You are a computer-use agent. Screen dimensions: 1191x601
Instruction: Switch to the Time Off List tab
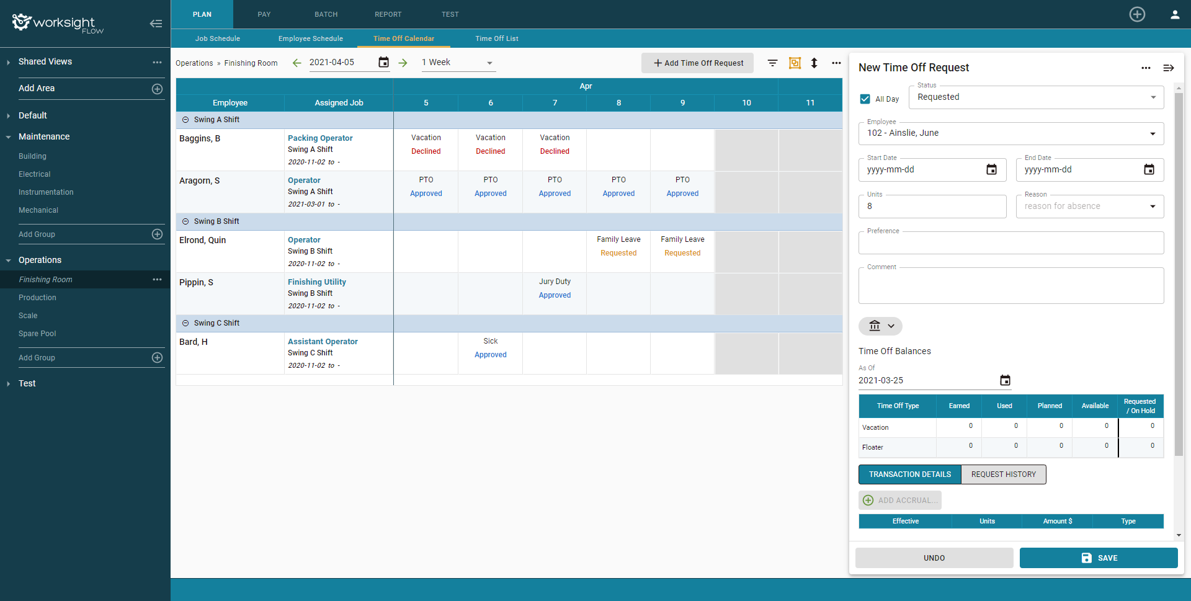point(496,38)
